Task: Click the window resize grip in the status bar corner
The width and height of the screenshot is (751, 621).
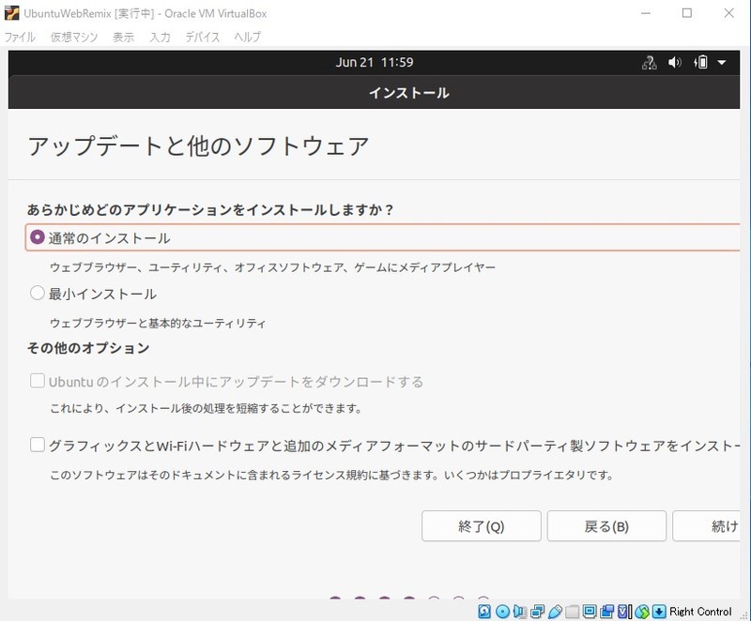Action: [743, 615]
